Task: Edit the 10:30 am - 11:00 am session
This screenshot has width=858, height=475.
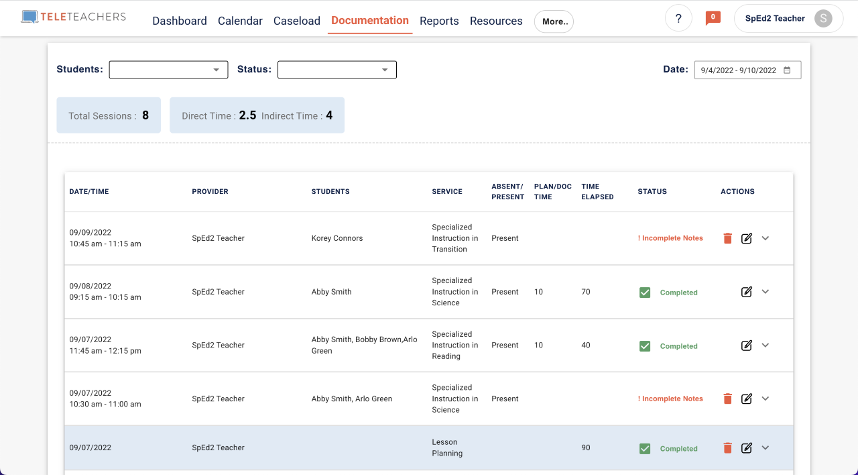Action: (x=747, y=399)
